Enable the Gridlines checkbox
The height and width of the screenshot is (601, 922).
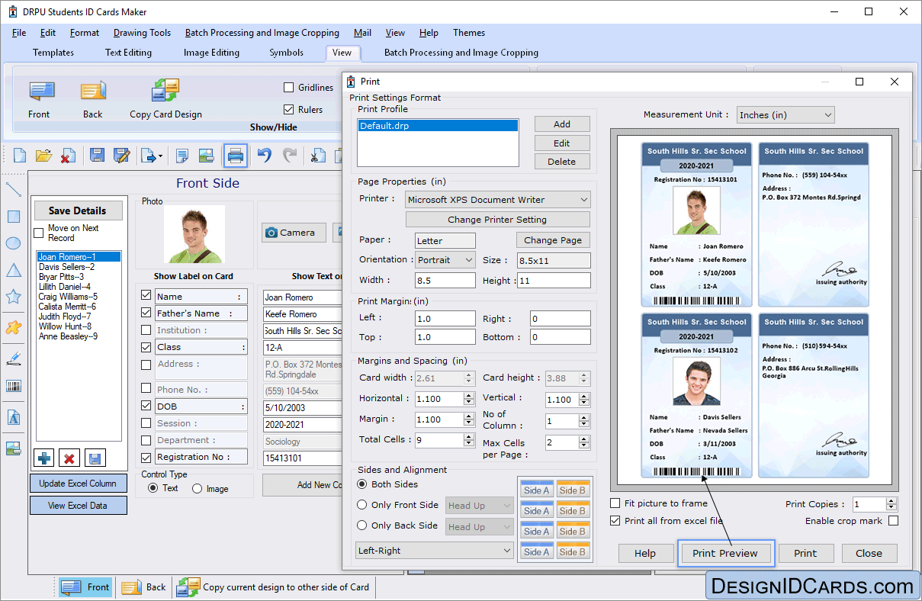coord(289,88)
